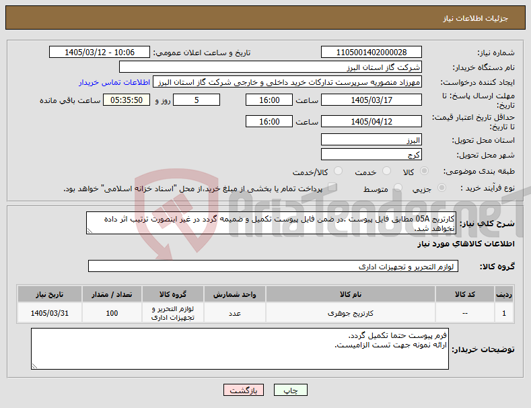Image resolution: width=531 pixels, height=408 pixels.
Task: Click the چاپ (print) button
Action: (x=291, y=390)
